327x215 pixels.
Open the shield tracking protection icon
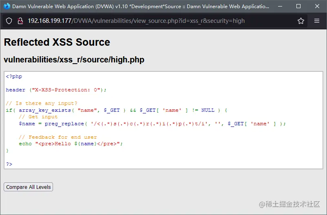(9, 21)
